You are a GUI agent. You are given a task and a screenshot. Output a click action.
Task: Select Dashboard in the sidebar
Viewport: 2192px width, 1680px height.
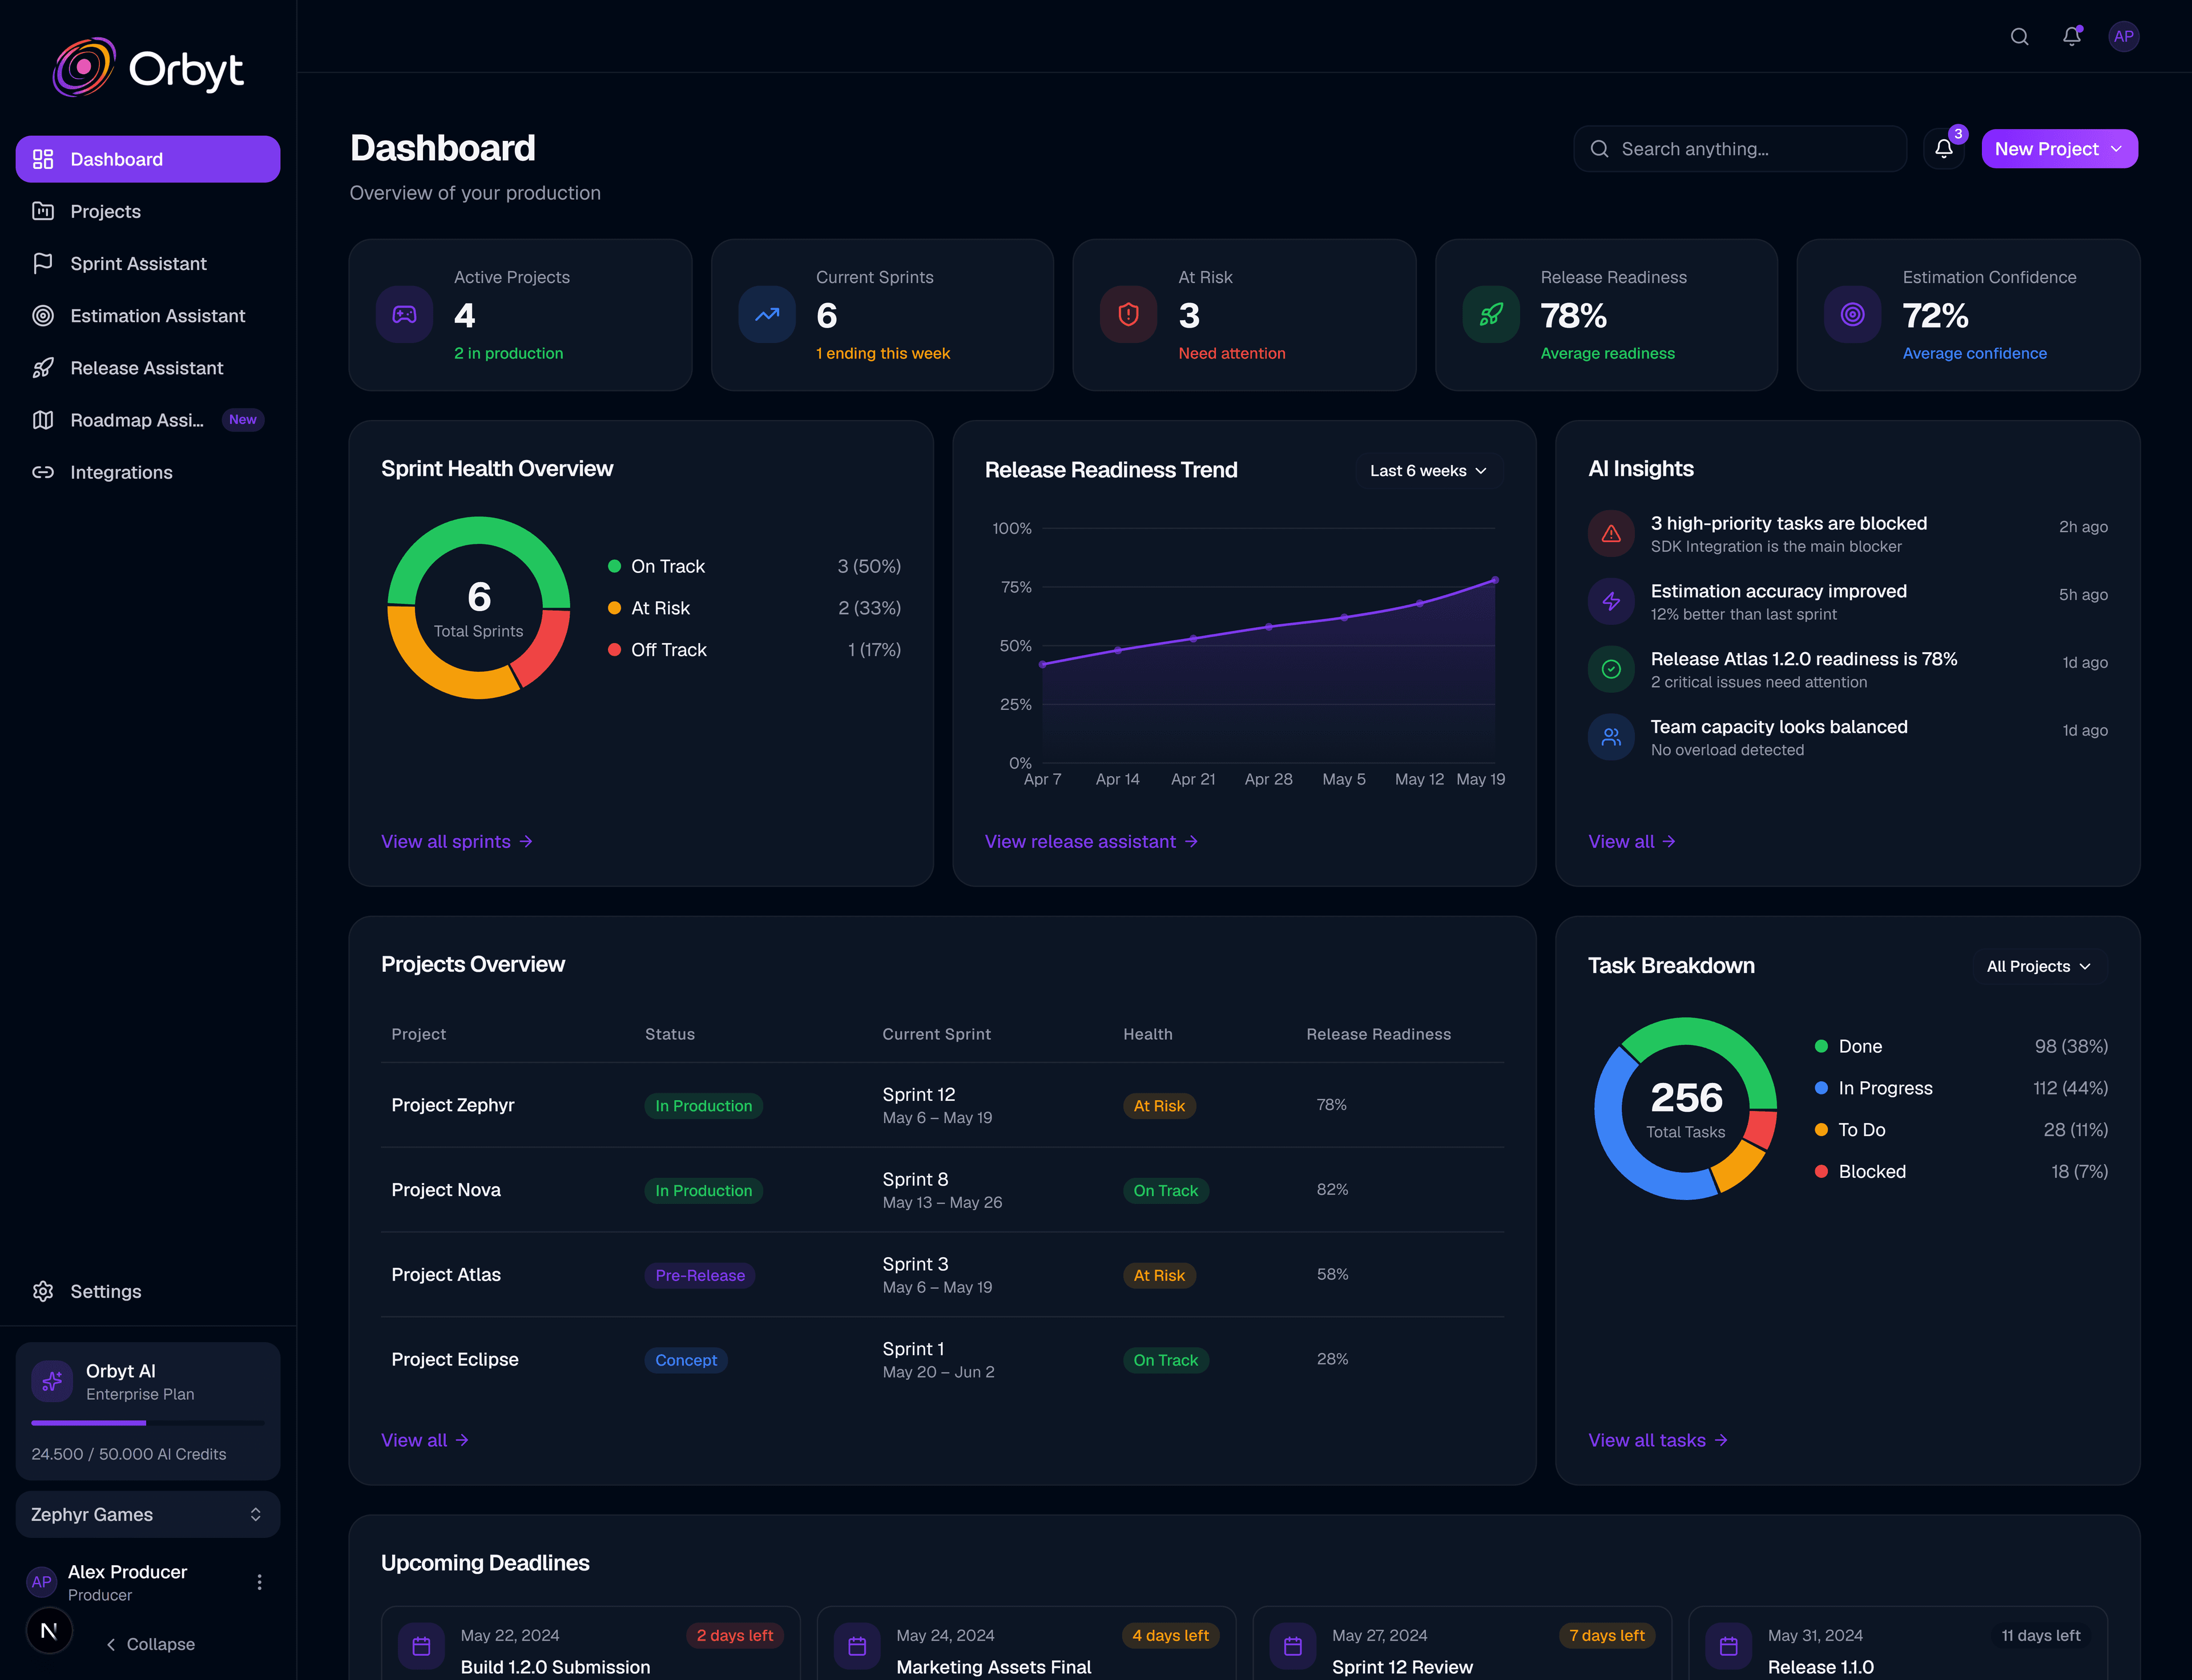tap(148, 159)
